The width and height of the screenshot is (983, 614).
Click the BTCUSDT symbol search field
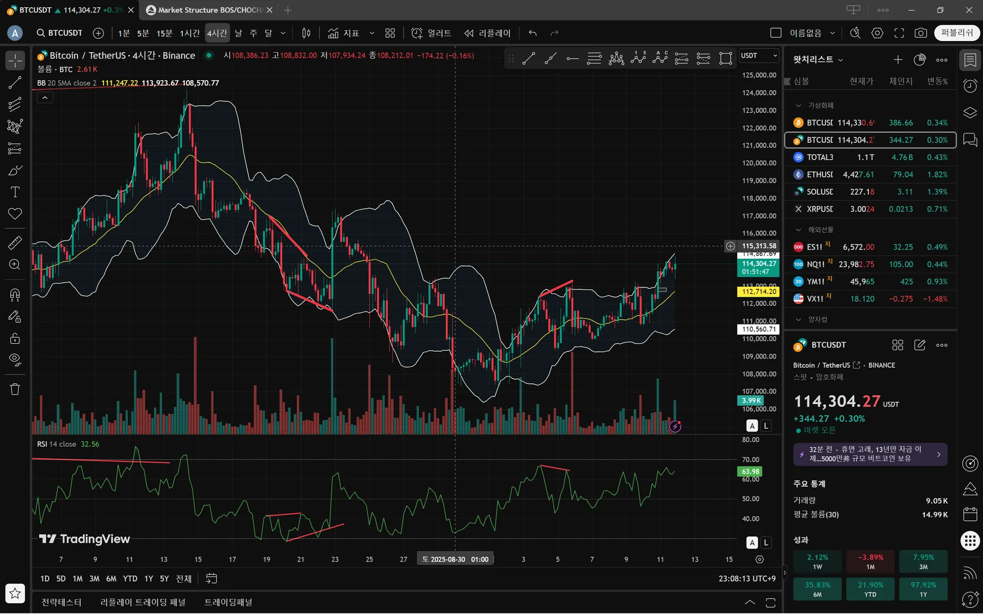tap(60, 33)
